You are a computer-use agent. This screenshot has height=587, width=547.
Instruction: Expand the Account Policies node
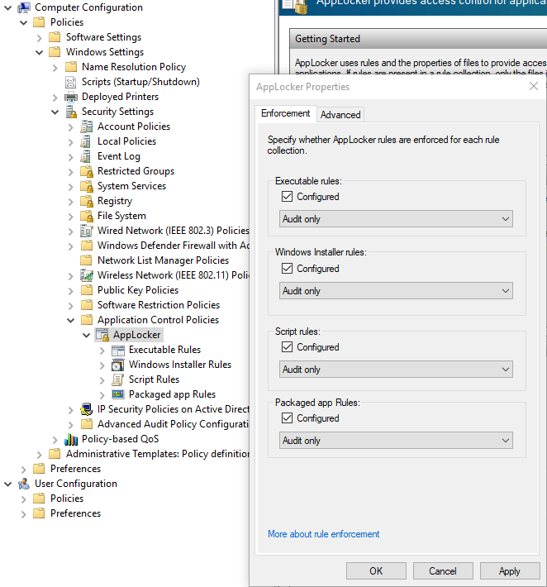[x=71, y=127]
